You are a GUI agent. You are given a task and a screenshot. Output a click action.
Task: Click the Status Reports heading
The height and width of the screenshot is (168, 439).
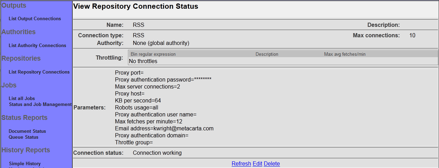point(24,118)
